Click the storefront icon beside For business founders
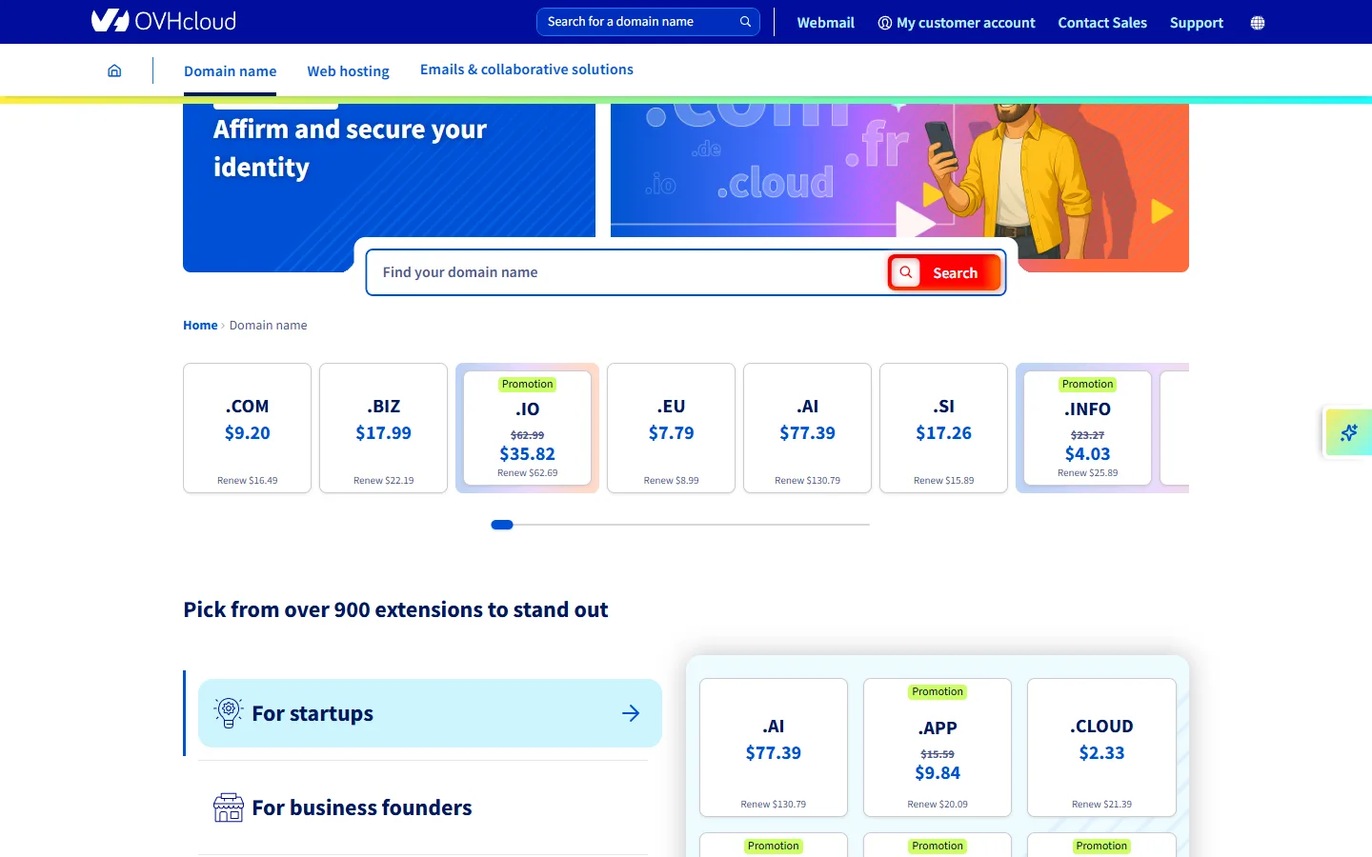1372x857 pixels. pyautogui.click(x=229, y=807)
